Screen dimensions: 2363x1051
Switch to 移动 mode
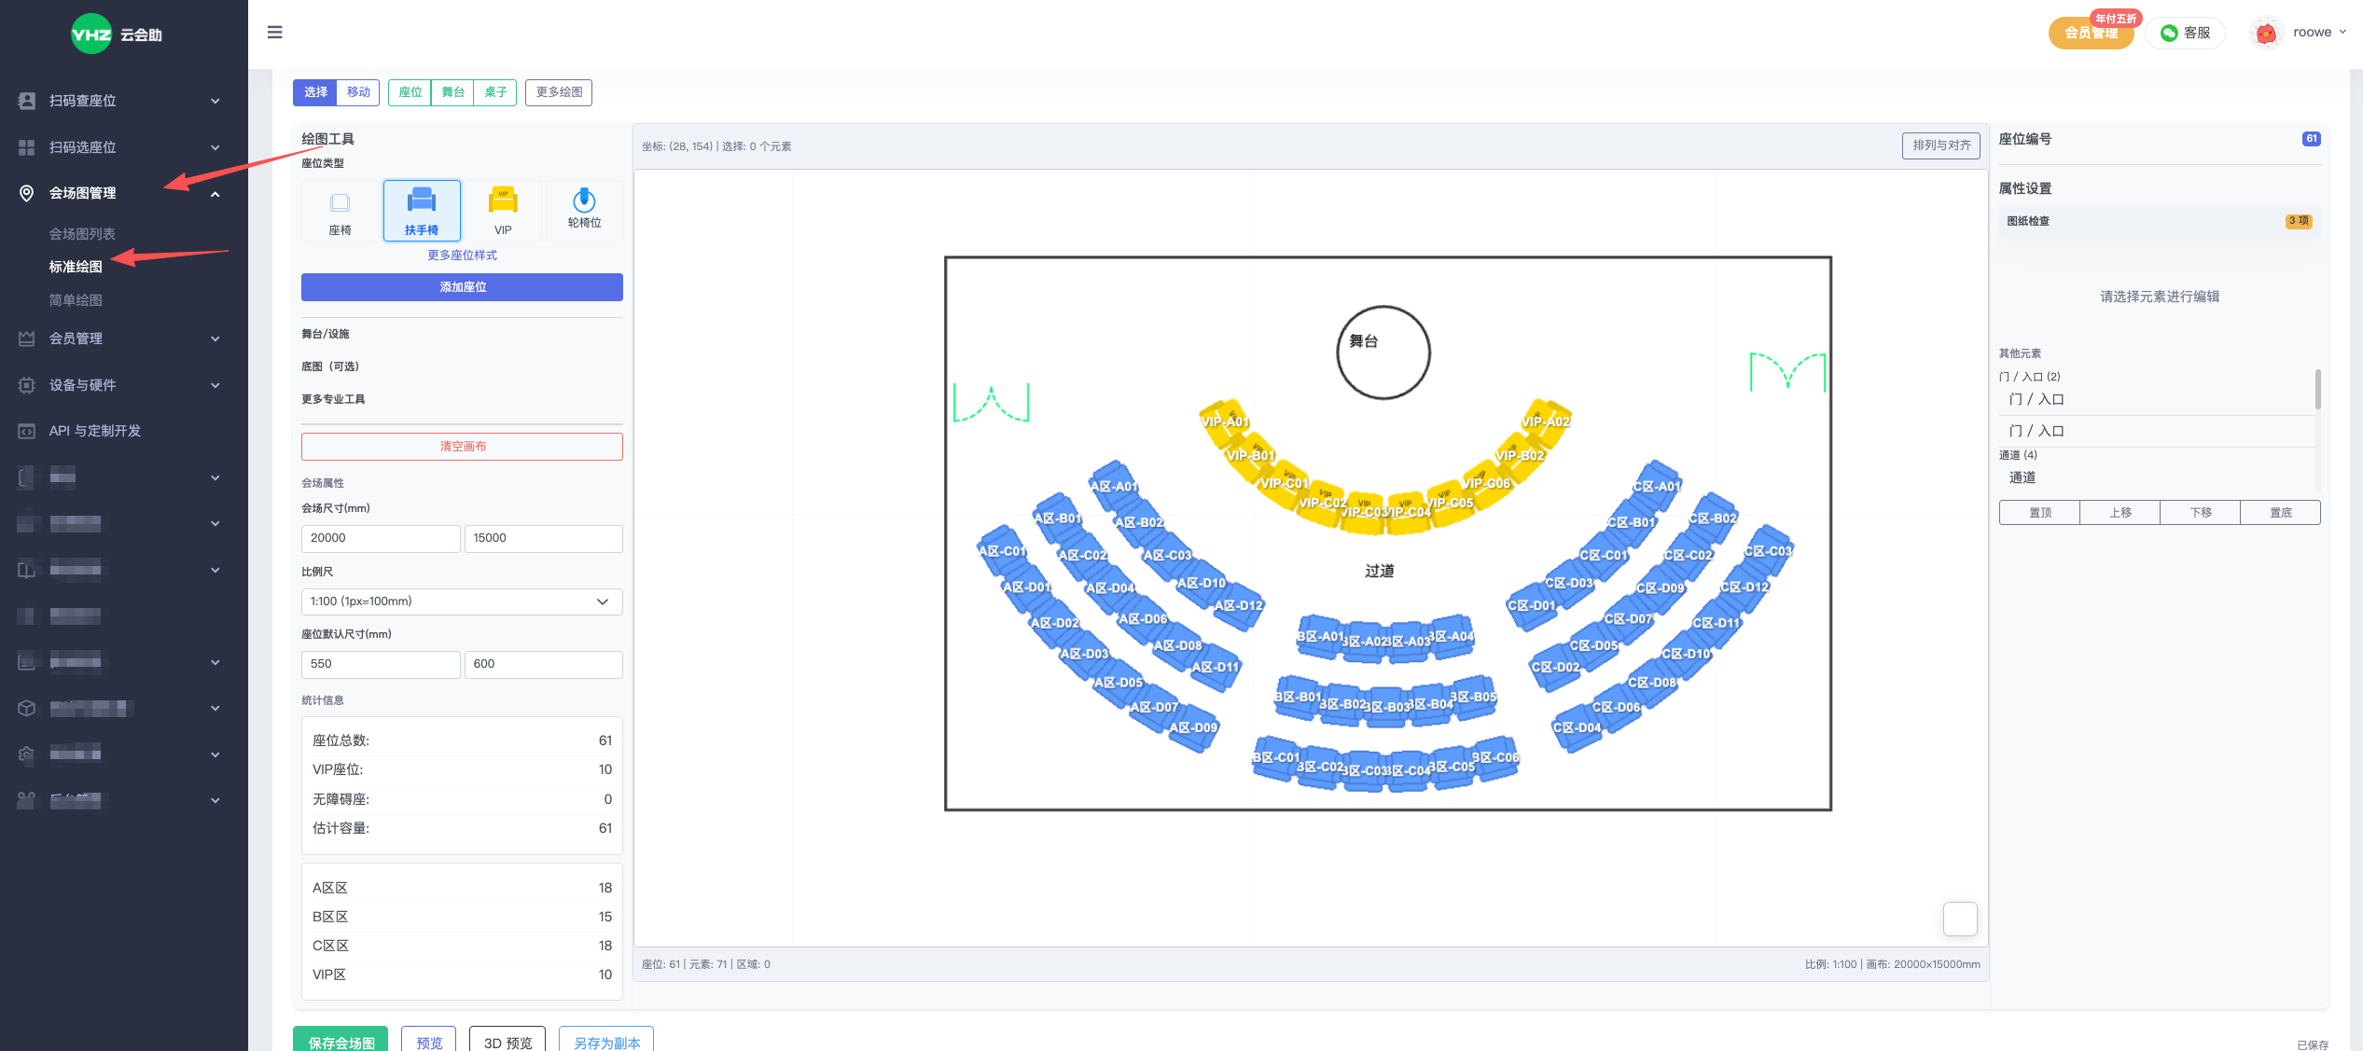(358, 92)
